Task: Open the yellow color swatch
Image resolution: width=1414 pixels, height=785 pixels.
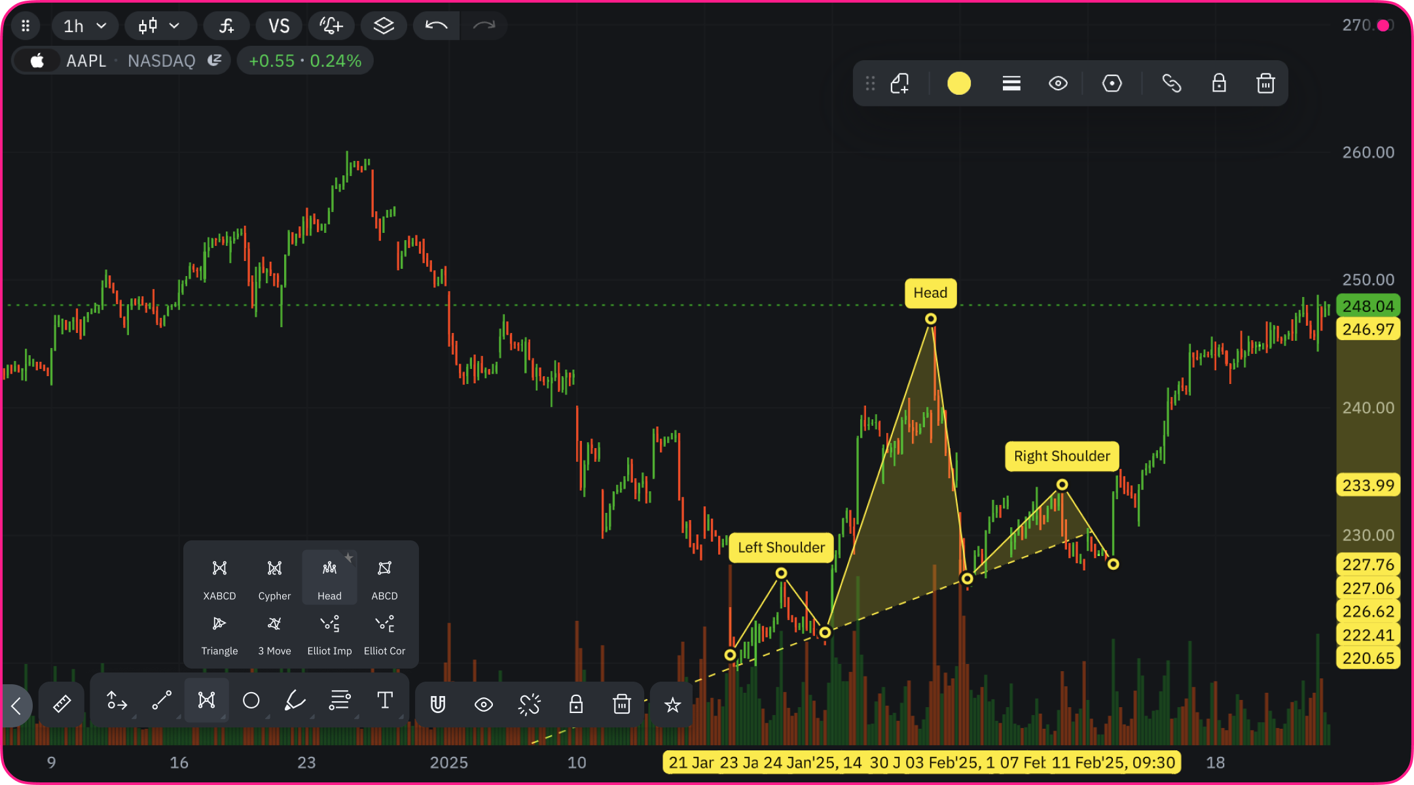Action: point(959,84)
